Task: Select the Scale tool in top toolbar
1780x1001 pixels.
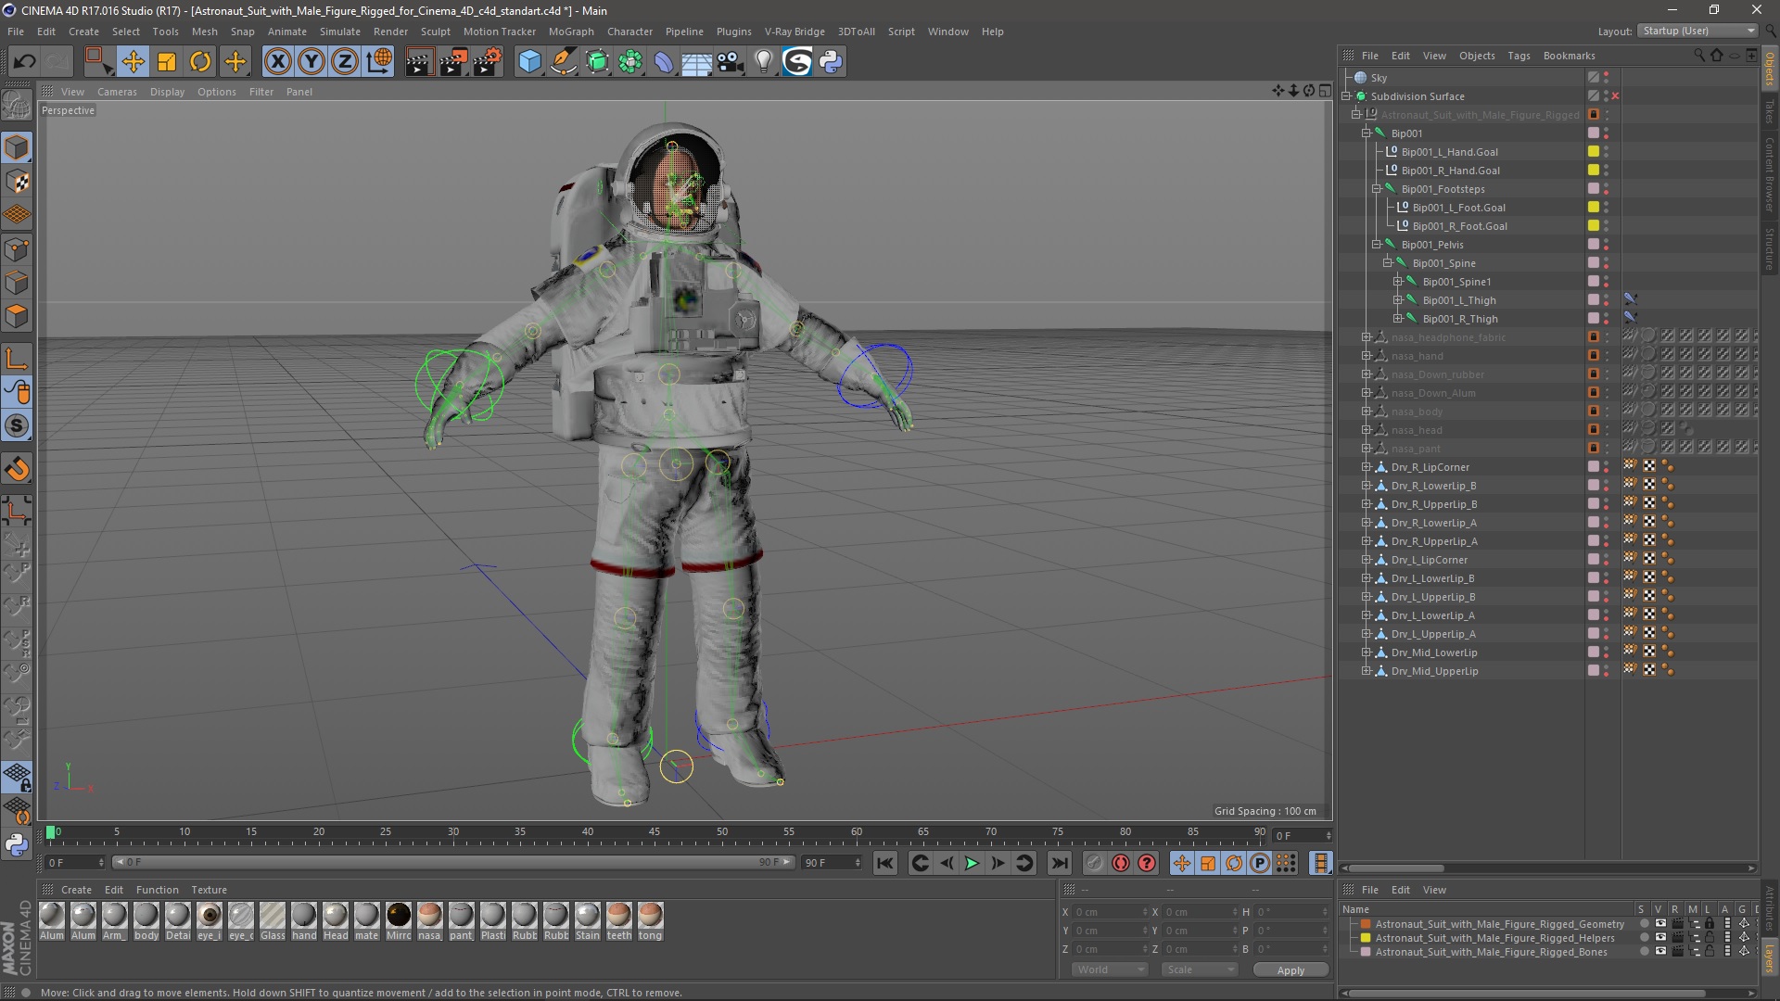Action: point(167,62)
